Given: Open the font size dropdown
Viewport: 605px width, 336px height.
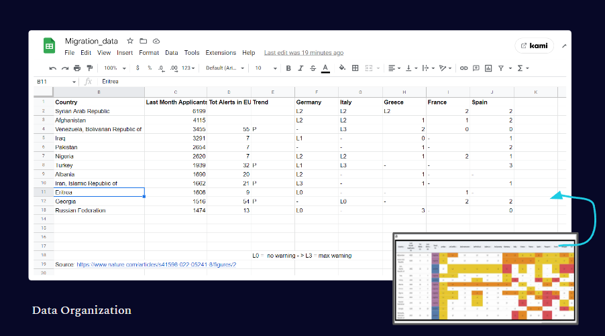Looking at the screenshot, I should 266,68.
